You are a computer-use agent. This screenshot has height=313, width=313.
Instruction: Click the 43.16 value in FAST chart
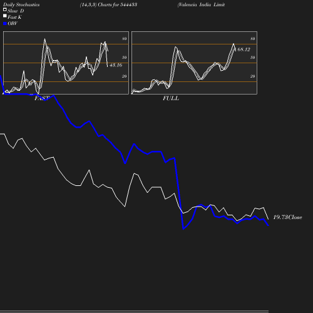point(116,65)
